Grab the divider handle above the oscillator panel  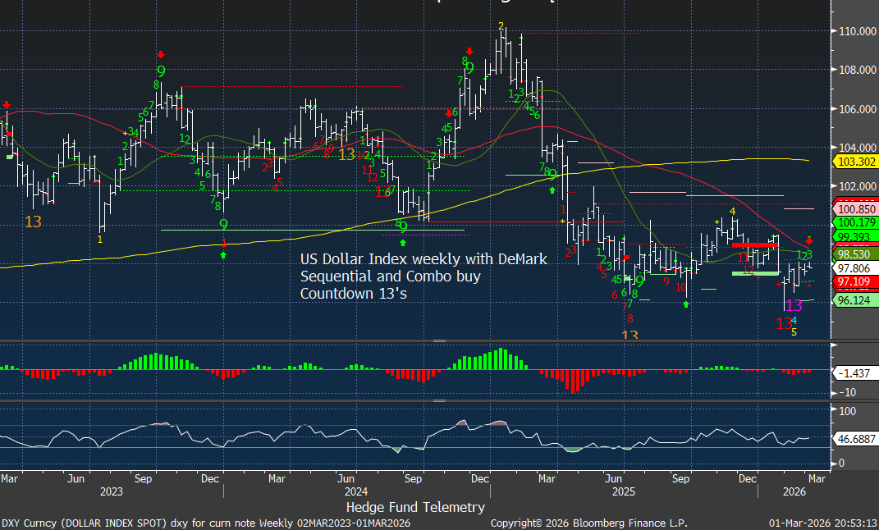tap(439, 401)
